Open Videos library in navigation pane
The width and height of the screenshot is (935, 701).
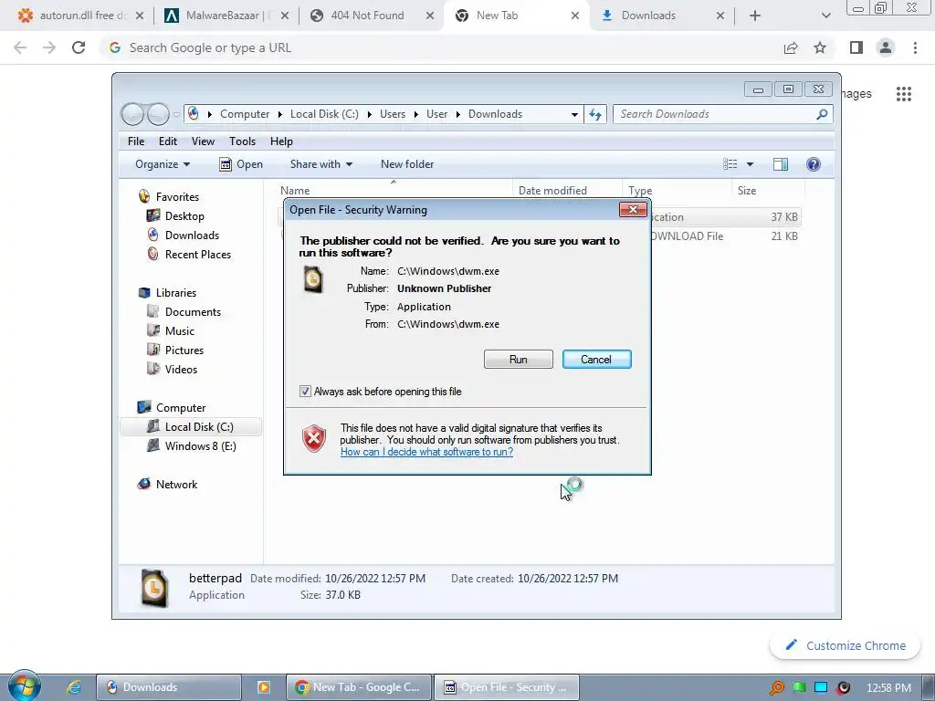pyautogui.click(x=181, y=369)
